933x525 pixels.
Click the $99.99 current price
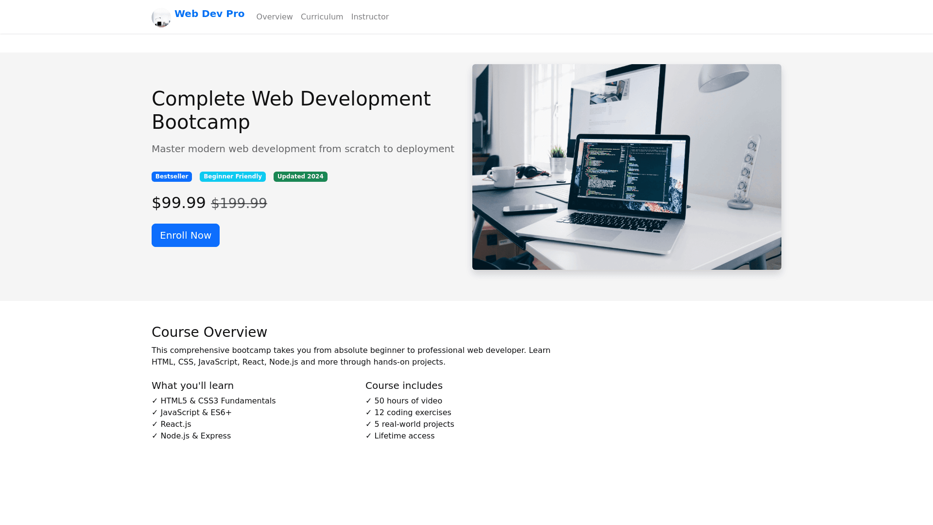pyautogui.click(x=178, y=203)
